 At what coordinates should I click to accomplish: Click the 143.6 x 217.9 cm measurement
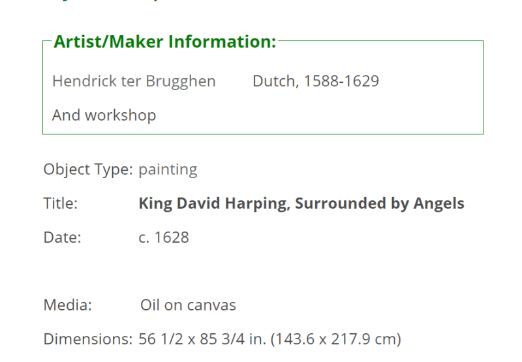click(x=336, y=339)
